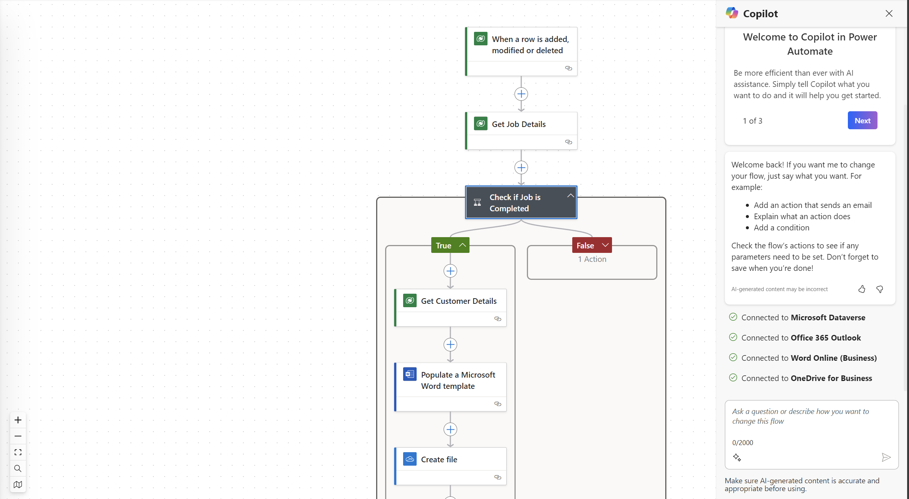Click 'Connected to Word Online (Business)' status
Viewport: 909px width, 499px height.
click(803, 358)
